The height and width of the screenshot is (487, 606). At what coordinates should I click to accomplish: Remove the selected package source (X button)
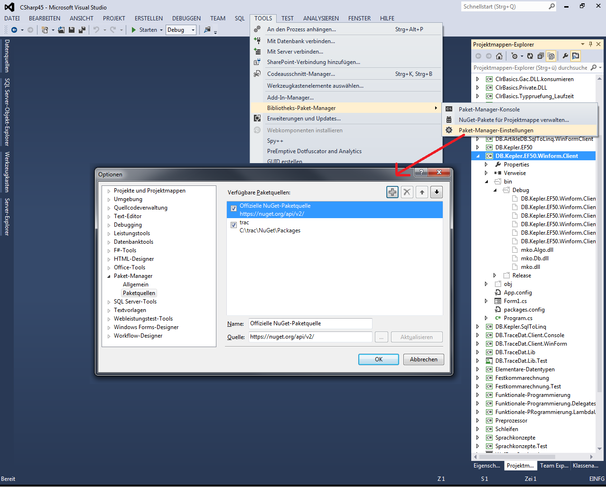(x=407, y=192)
